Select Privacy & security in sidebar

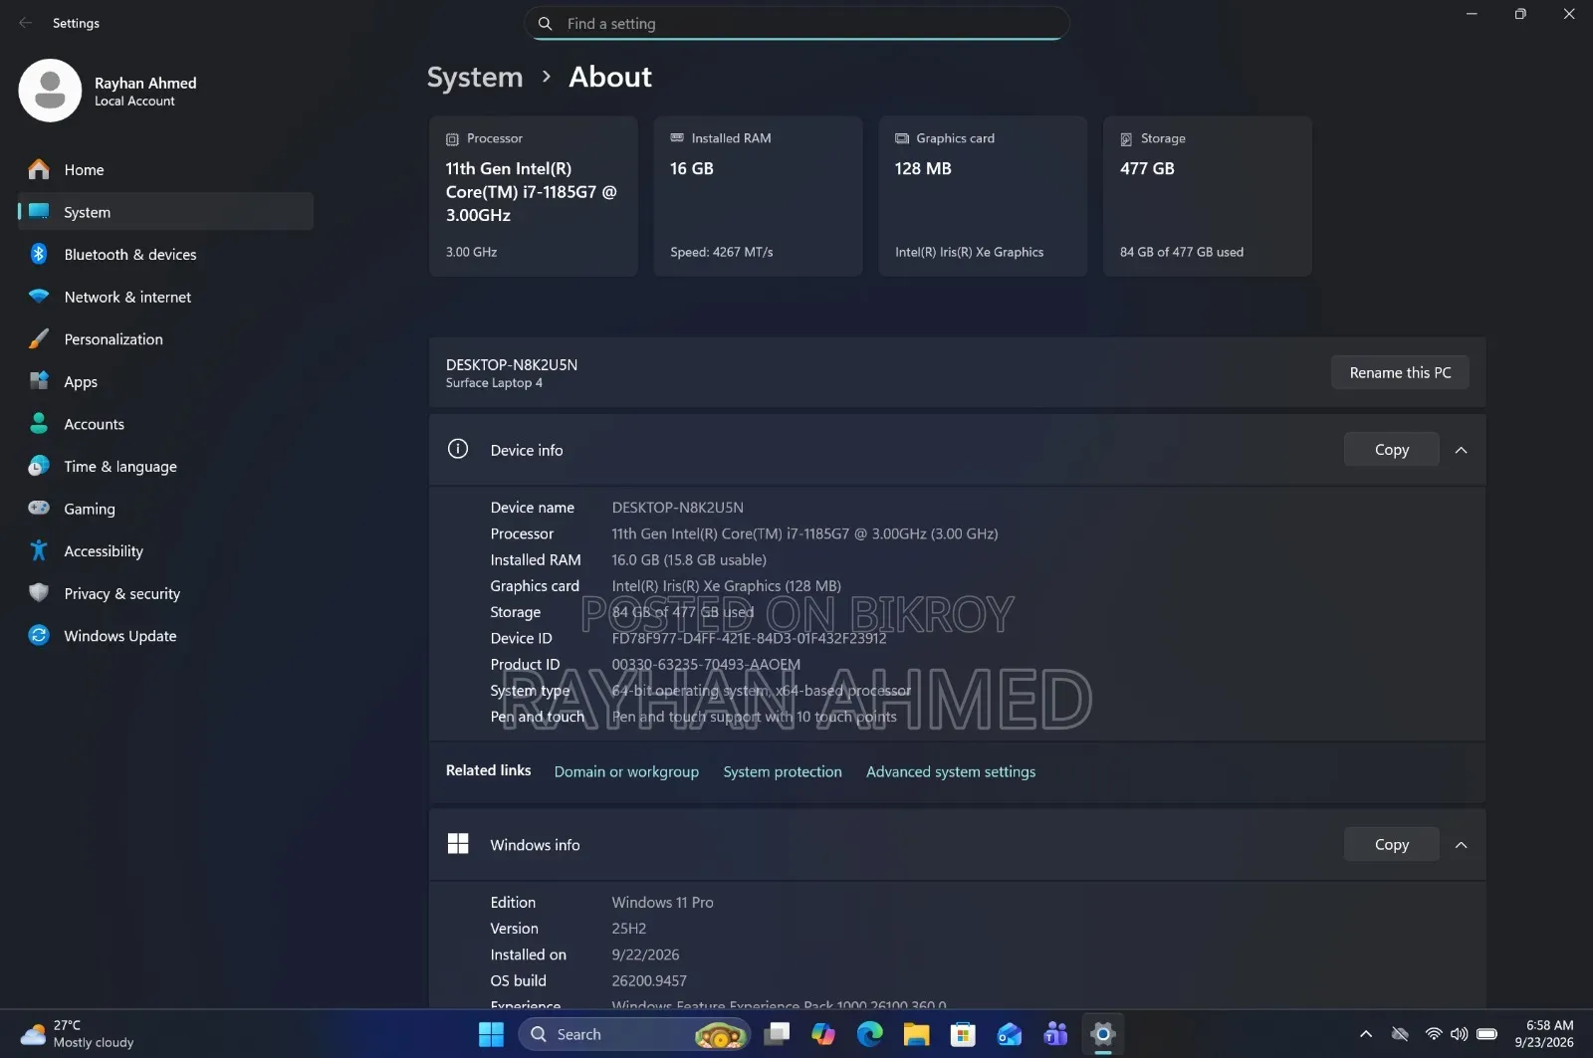point(165,593)
